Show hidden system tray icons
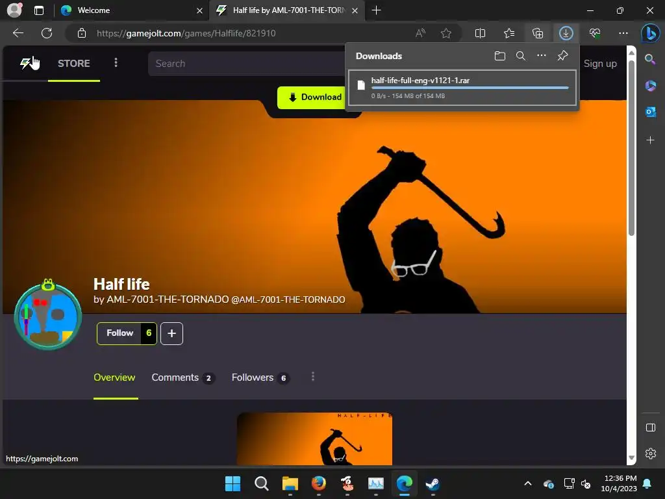The image size is (665, 499). coord(528,483)
